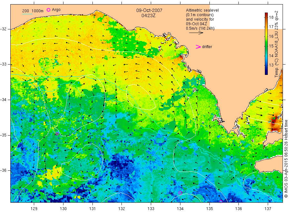
Task: Click the 'Temp. (°C) NOAA18_L3U' vertical label
Action: click(276, 54)
